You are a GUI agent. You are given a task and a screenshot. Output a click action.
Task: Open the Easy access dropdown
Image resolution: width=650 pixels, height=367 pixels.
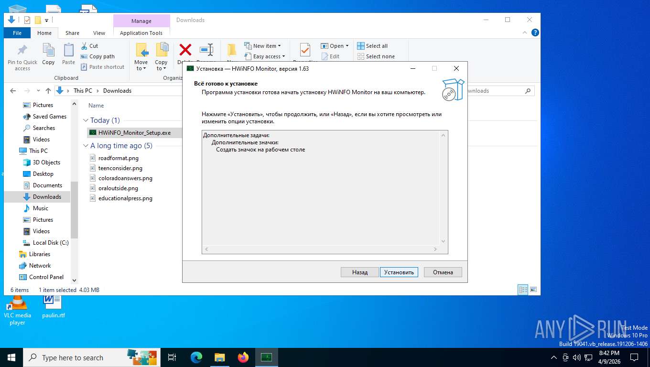pos(264,56)
